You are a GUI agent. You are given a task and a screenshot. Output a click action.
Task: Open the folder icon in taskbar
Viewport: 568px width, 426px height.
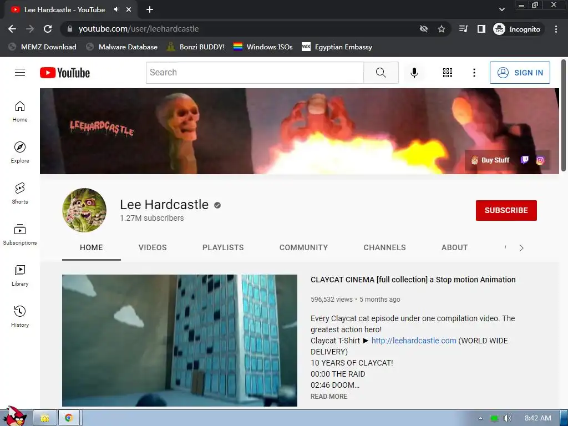pos(45,418)
